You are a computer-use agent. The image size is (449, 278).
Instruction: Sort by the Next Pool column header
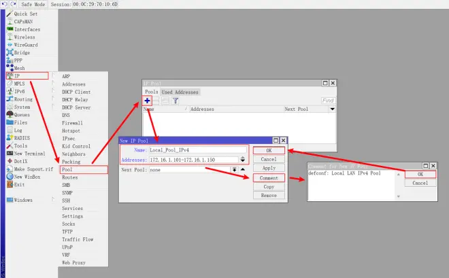[306, 109]
